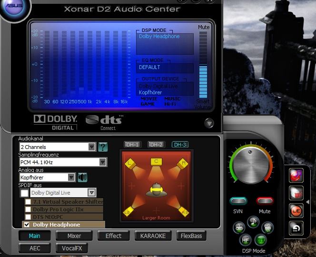Screen dimensions: 316x257
Task: Click the display's volume level meter
Action: (x=203, y=65)
